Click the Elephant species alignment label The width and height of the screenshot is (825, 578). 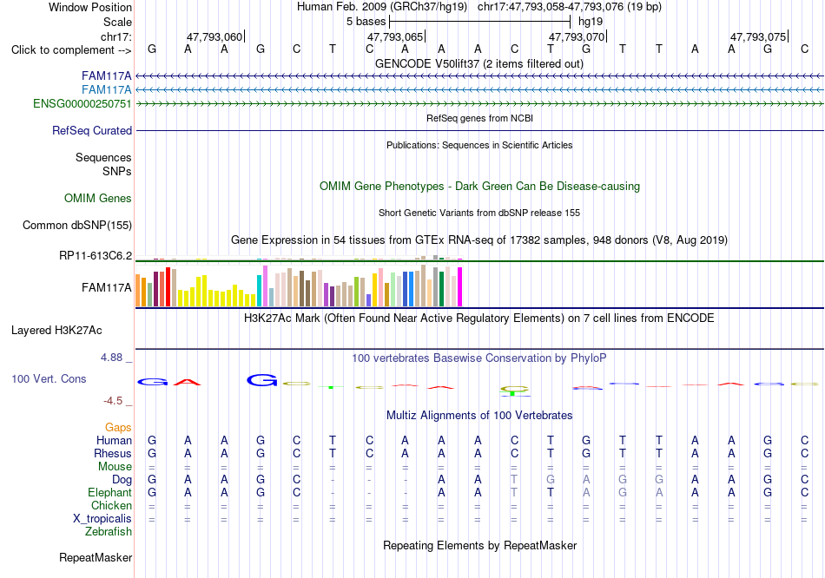[x=110, y=492]
